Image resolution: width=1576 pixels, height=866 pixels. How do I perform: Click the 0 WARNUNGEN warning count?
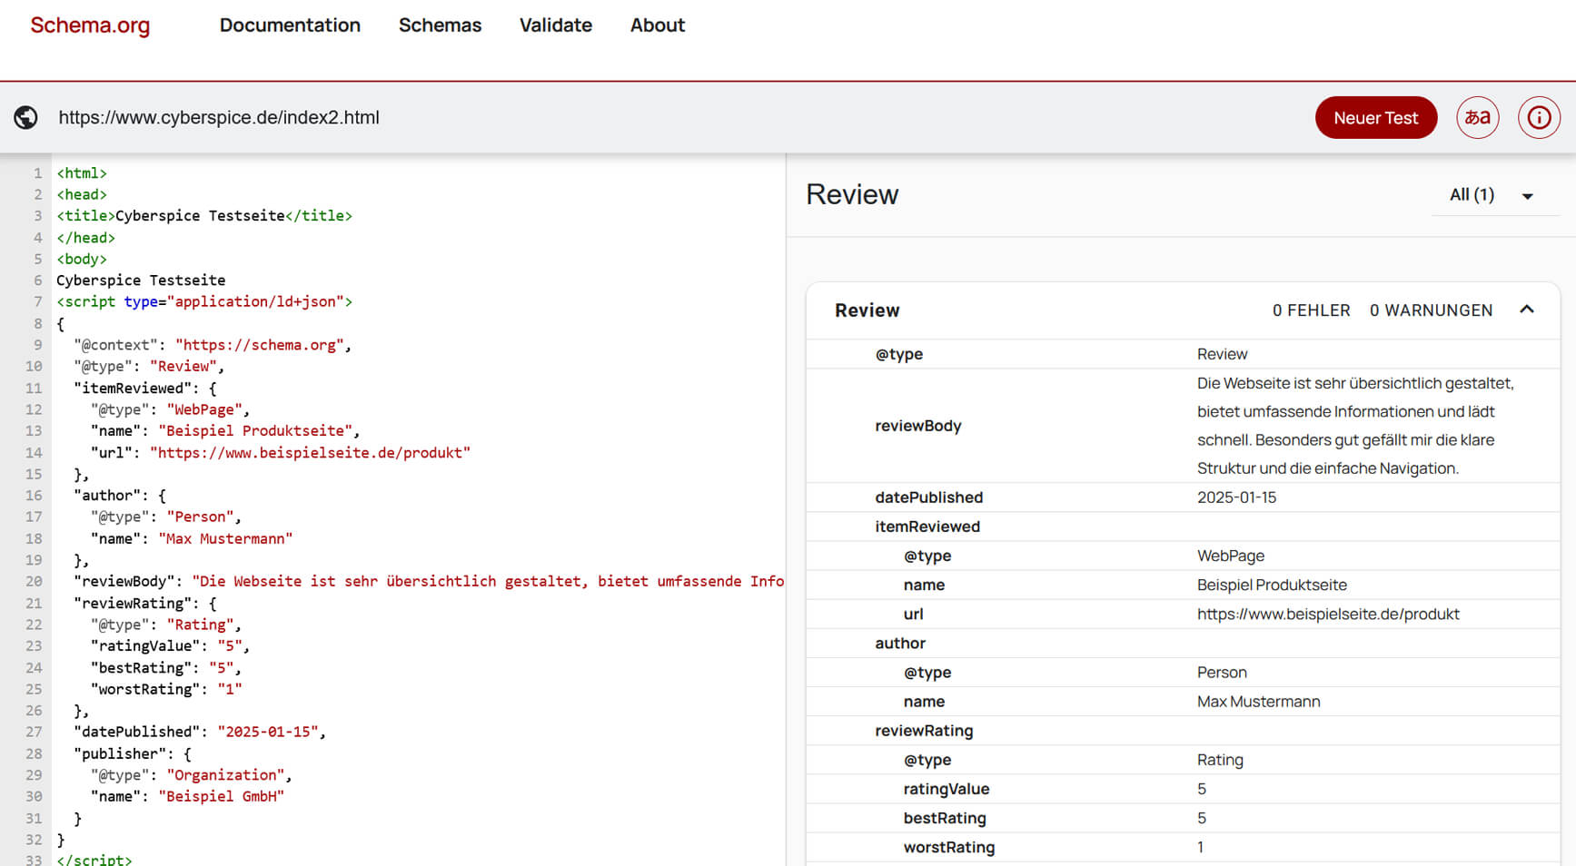[1431, 310]
